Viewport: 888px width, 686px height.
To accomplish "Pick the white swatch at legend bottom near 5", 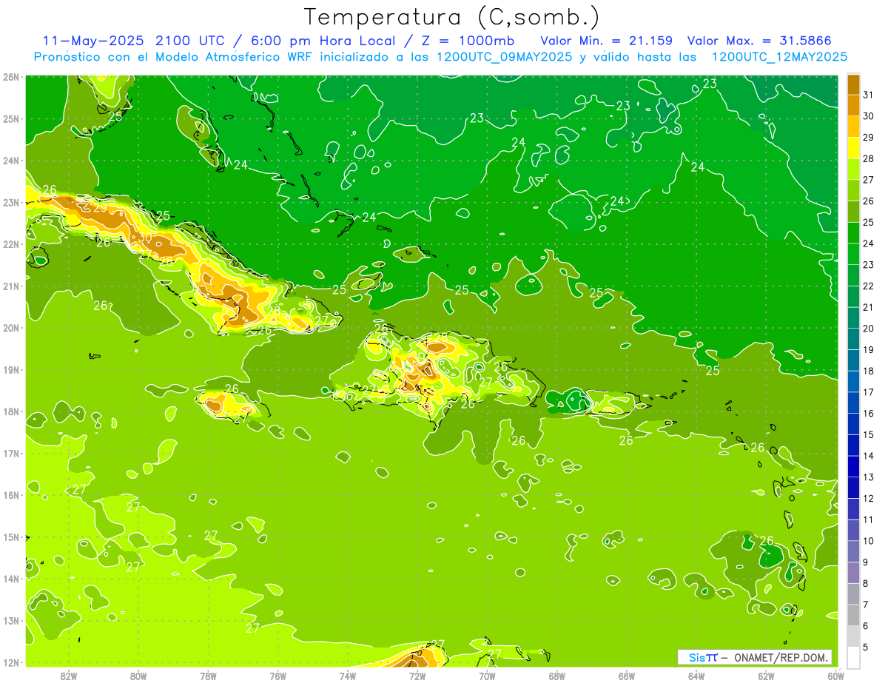I will click(x=853, y=656).
